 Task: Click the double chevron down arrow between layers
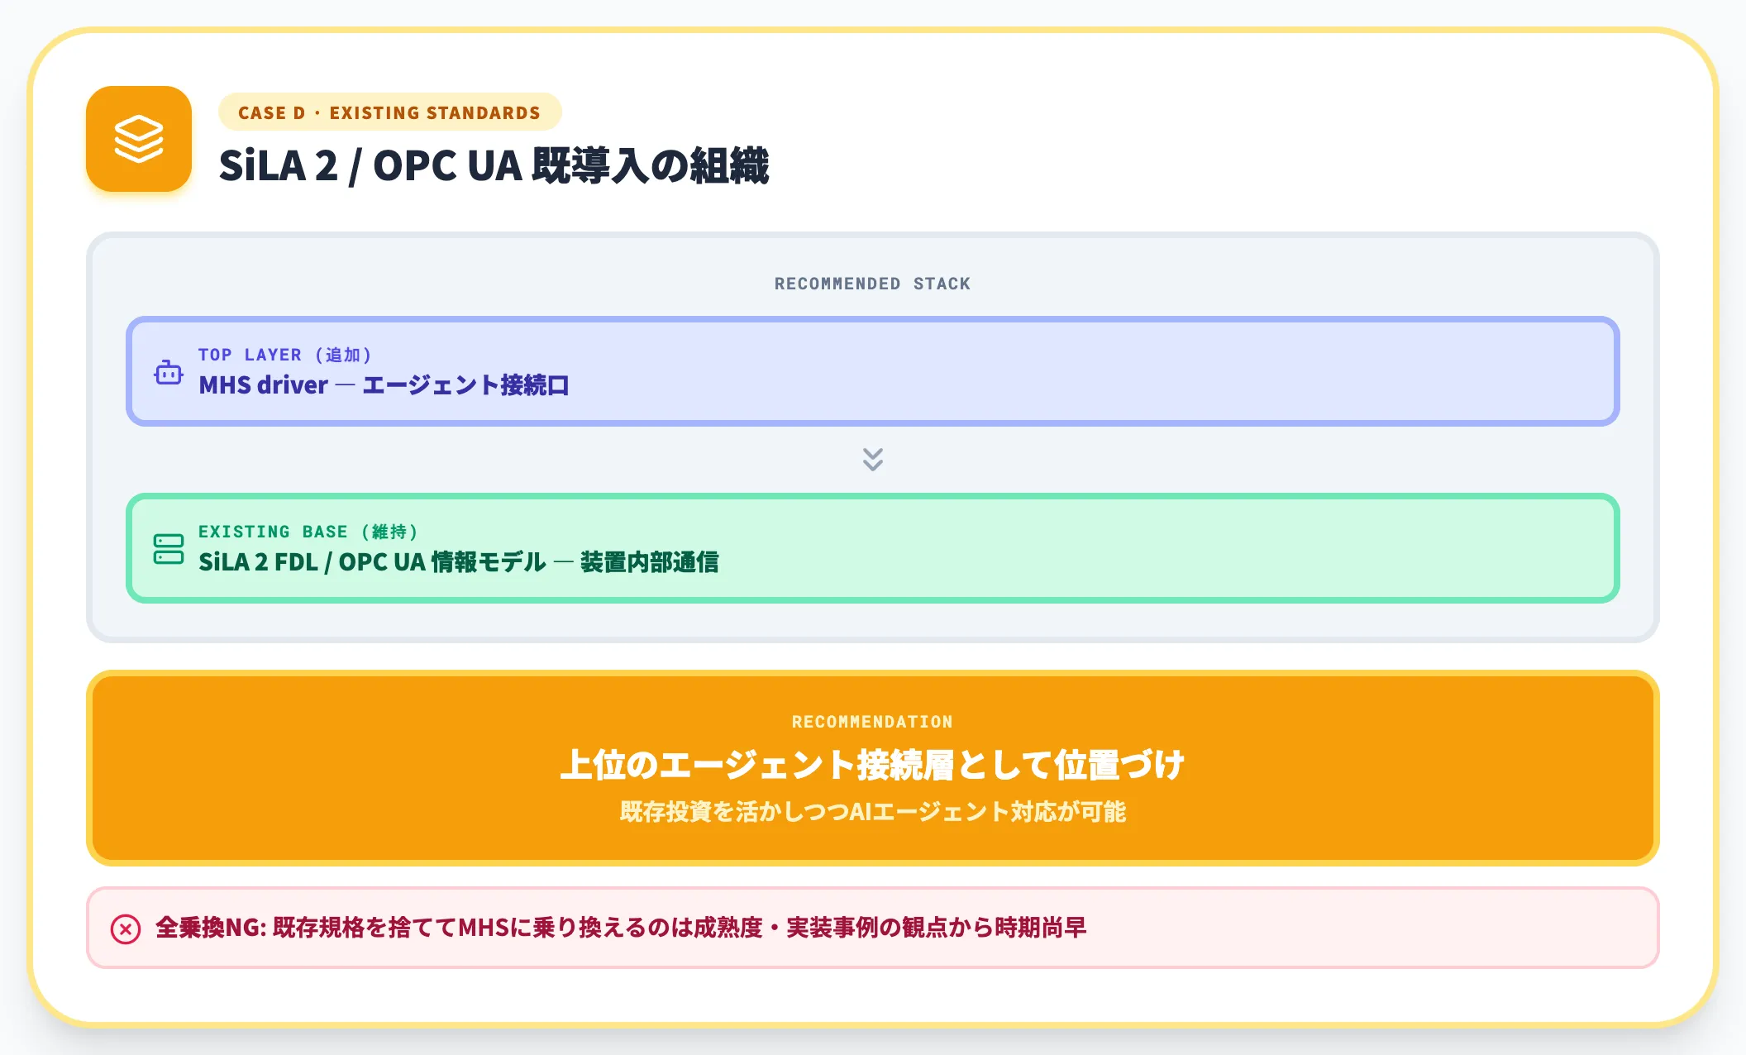click(x=873, y=459)
